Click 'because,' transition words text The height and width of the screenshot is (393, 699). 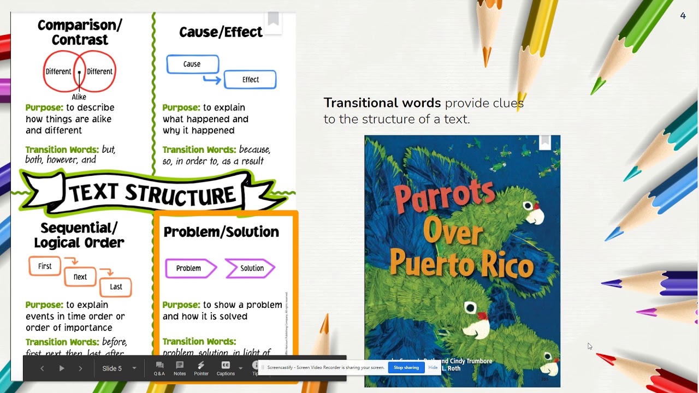255,150
